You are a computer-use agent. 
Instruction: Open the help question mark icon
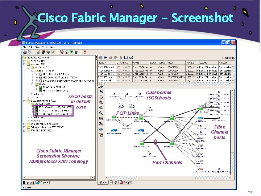tap(85, 52)
